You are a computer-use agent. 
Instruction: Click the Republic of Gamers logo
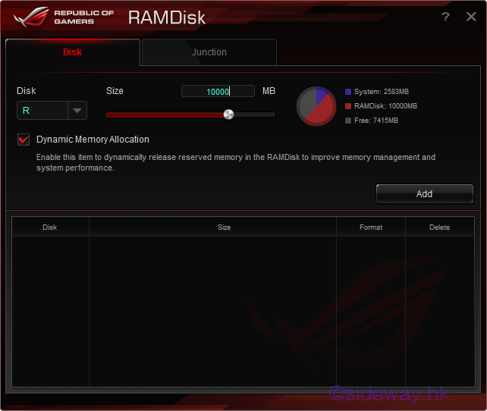click(64, 17)
